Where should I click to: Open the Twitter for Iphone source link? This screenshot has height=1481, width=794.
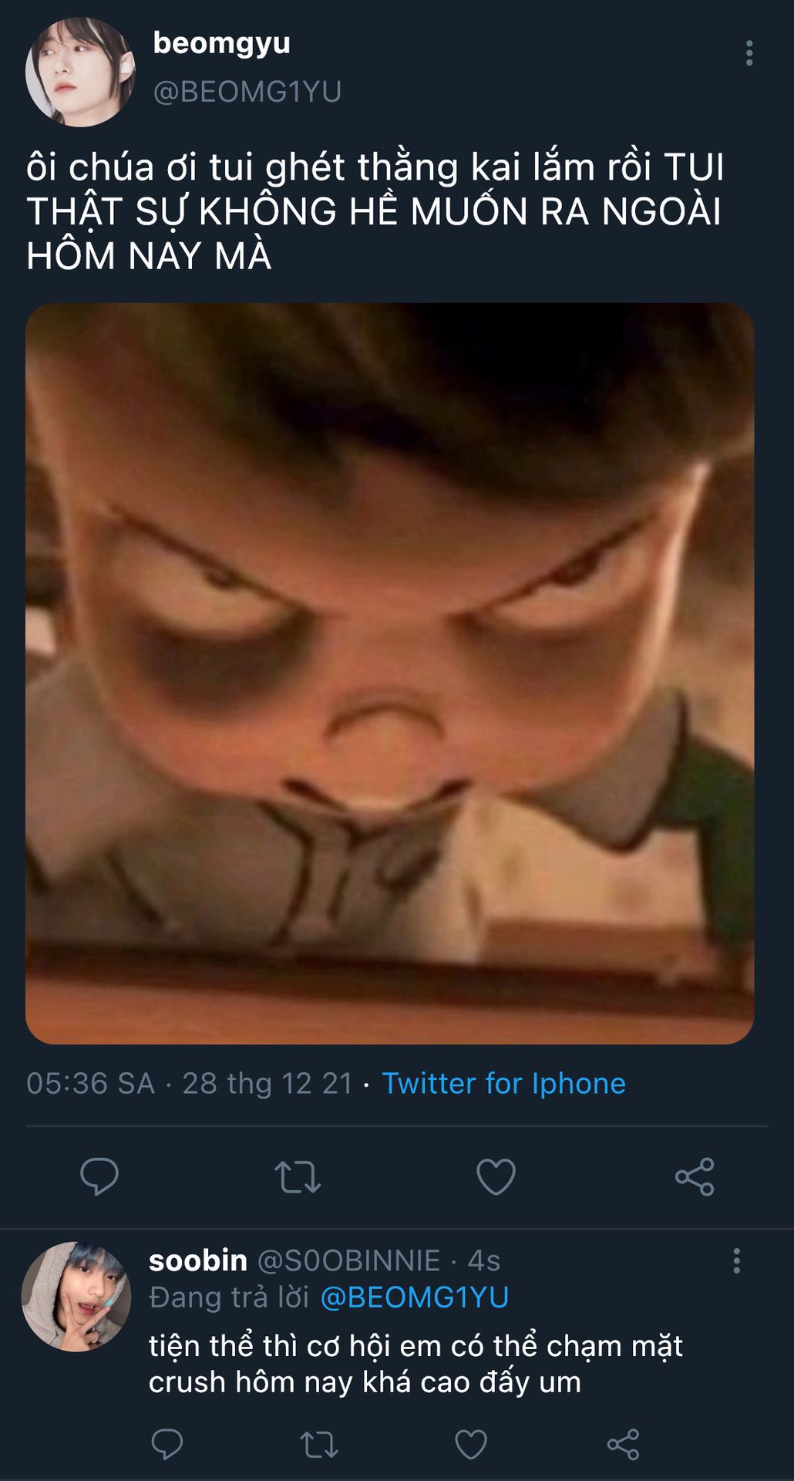[x=503, y=1083]
